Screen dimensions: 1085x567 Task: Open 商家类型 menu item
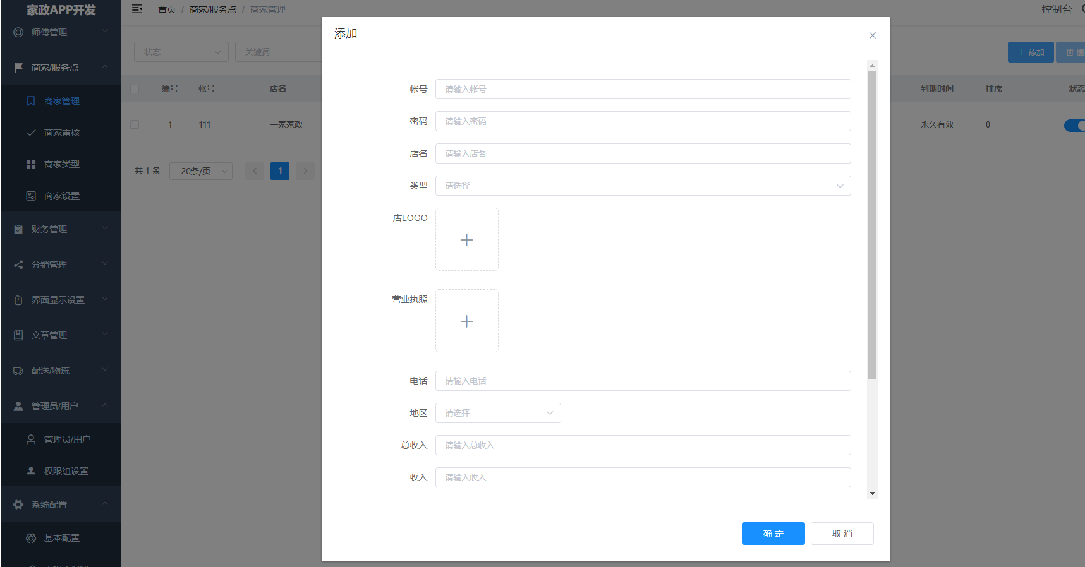(x=61, y=164)
